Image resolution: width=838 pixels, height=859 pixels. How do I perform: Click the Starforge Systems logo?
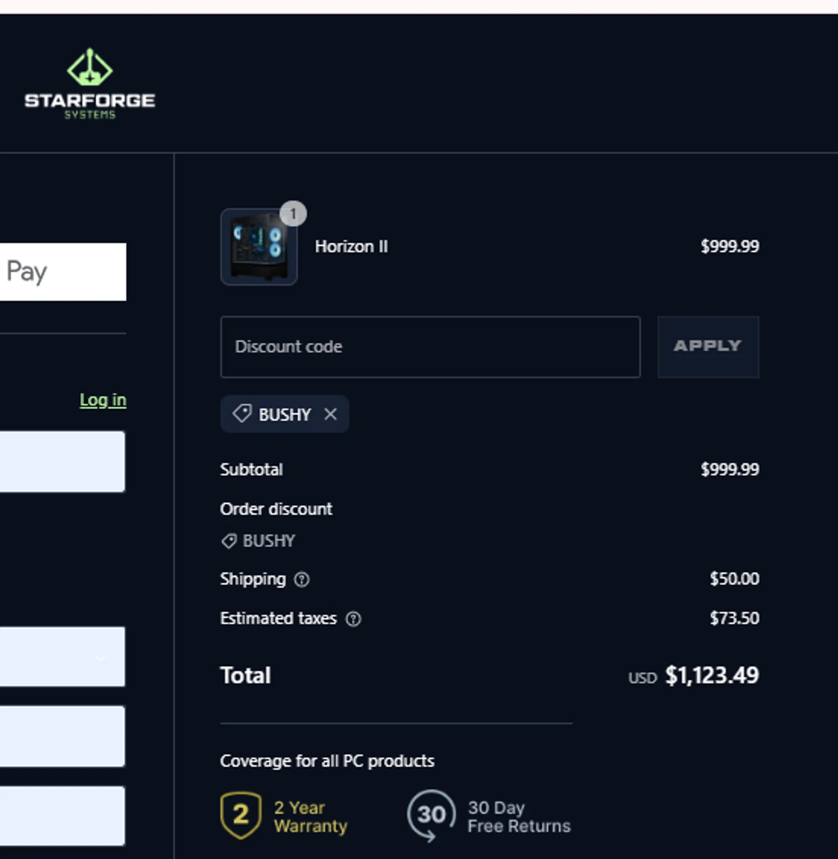tap(90, 84)
